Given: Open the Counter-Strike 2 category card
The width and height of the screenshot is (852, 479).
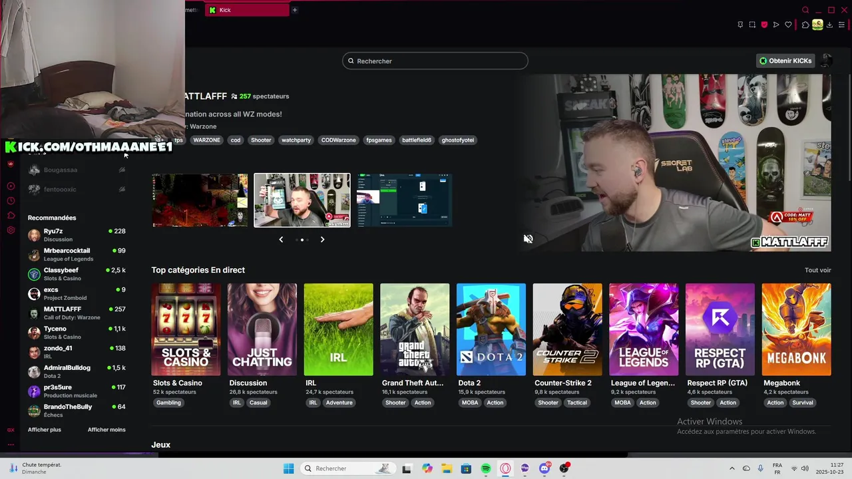Looking at the screenshot, I should coord(567,330).
